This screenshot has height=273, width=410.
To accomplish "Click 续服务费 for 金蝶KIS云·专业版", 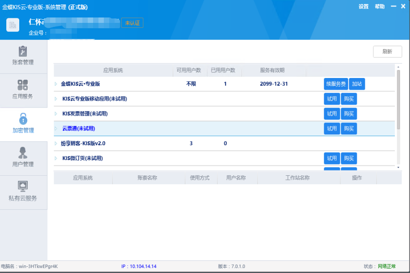I will pyautogui.click(x=336, y=84).
